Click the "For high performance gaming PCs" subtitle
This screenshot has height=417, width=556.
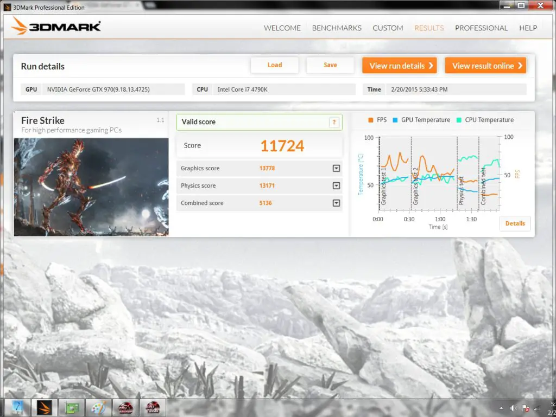coord(71,130)
